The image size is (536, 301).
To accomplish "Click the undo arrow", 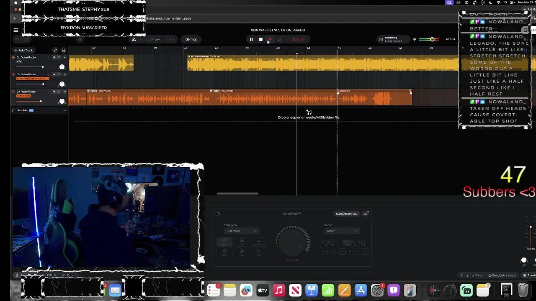I will pos(17,39).
